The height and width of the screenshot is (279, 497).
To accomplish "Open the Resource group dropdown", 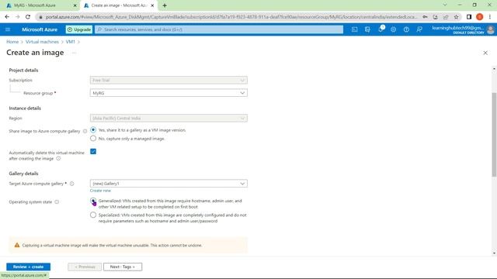I will [x=169, y=93].
